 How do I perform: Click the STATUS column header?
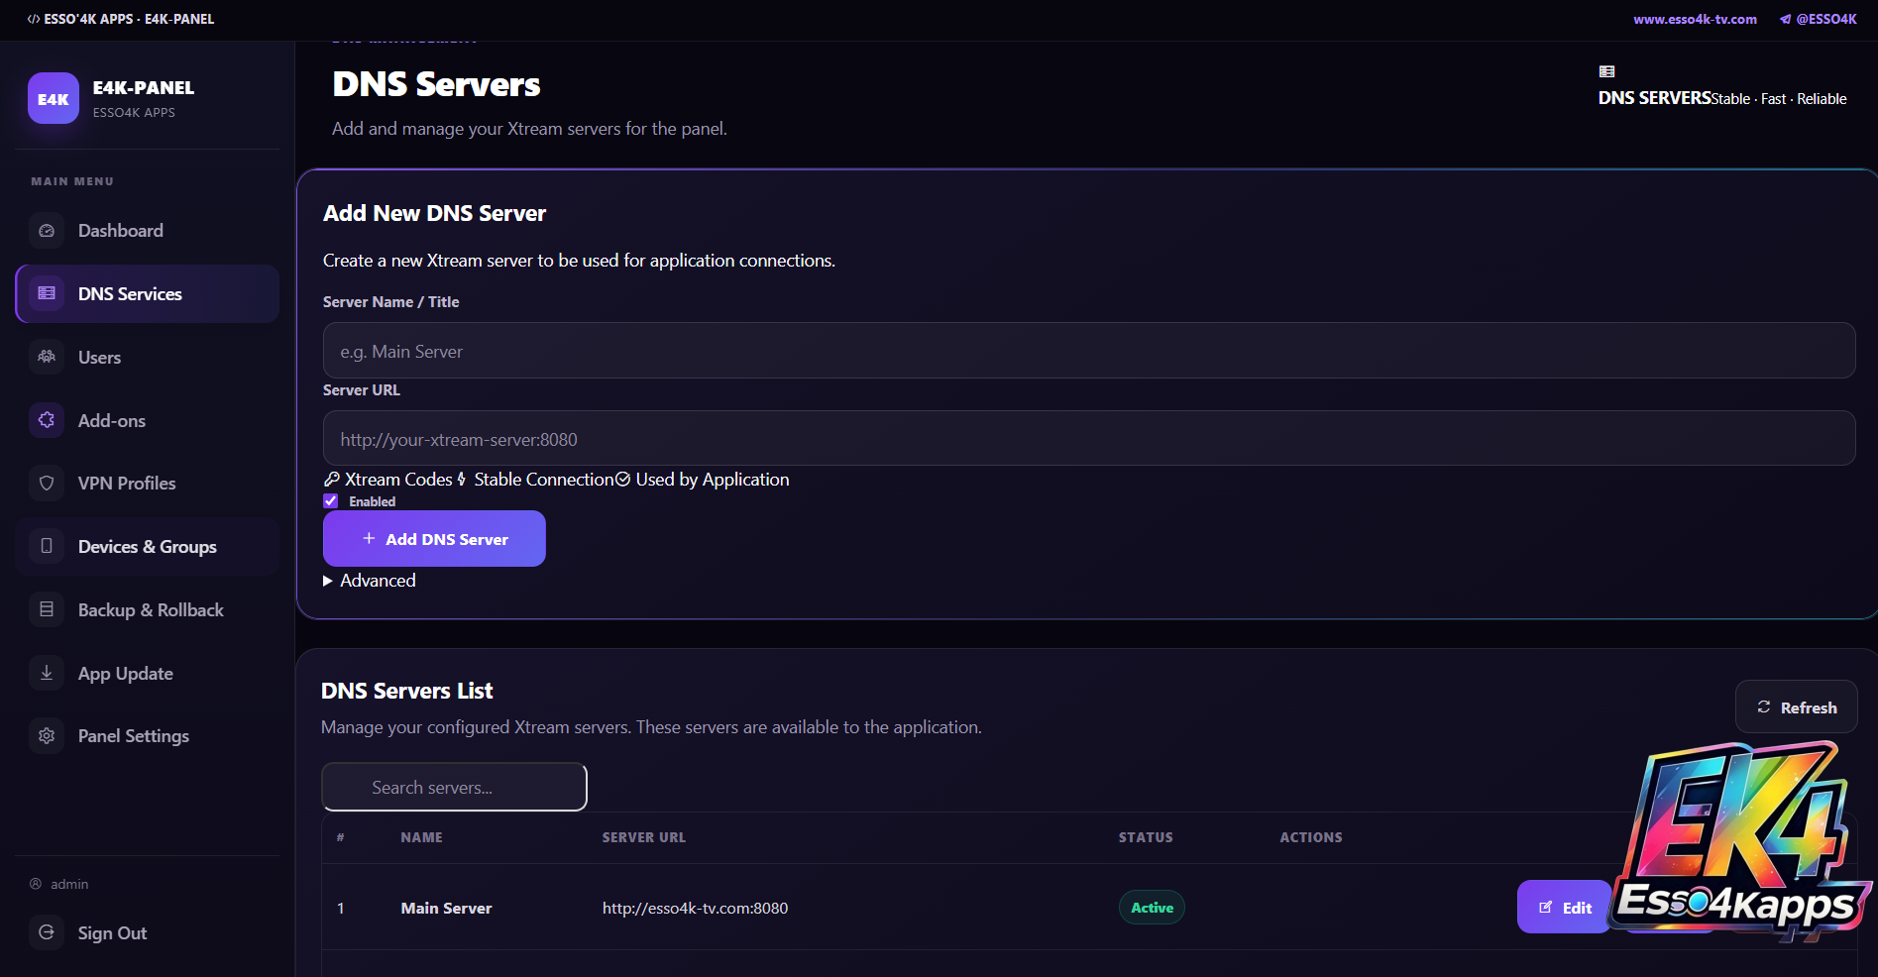(x=1146, y=837)
